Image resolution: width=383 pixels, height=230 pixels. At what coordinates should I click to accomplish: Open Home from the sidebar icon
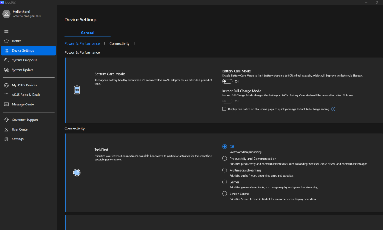click(x=6, y=41)
